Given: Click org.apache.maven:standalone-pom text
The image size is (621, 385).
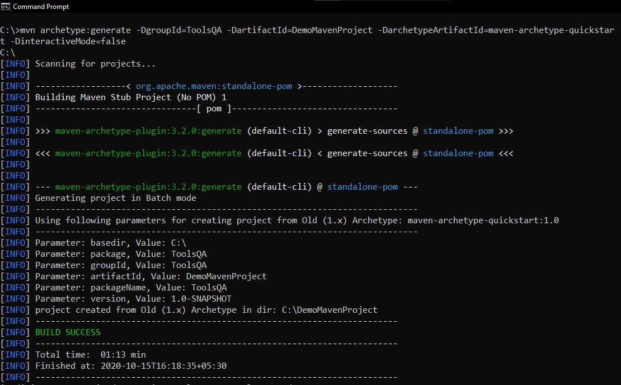Looking at the screenshot, I should tap(214, 86).
